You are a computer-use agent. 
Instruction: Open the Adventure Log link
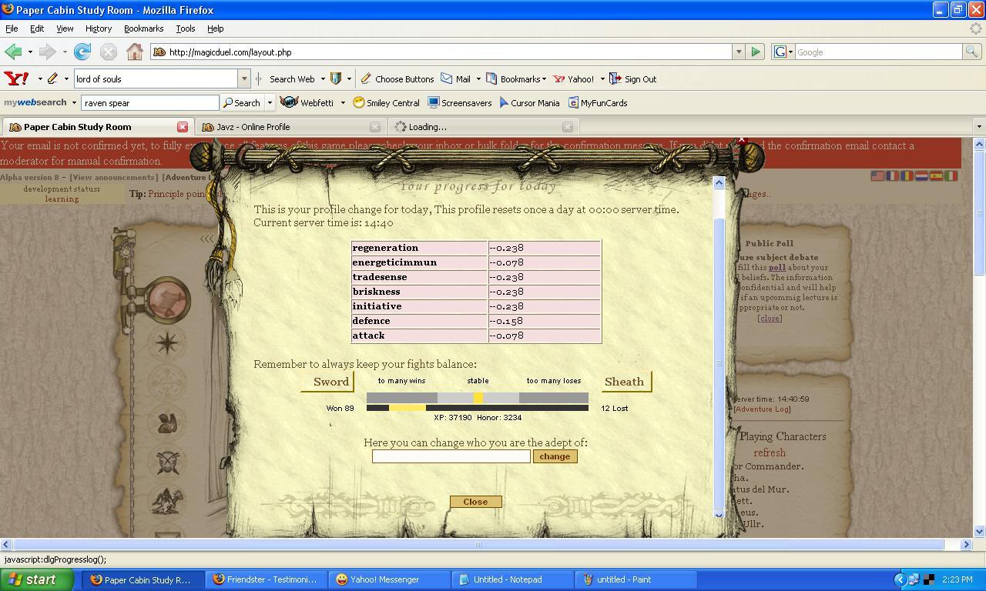(x=762, y=409)
